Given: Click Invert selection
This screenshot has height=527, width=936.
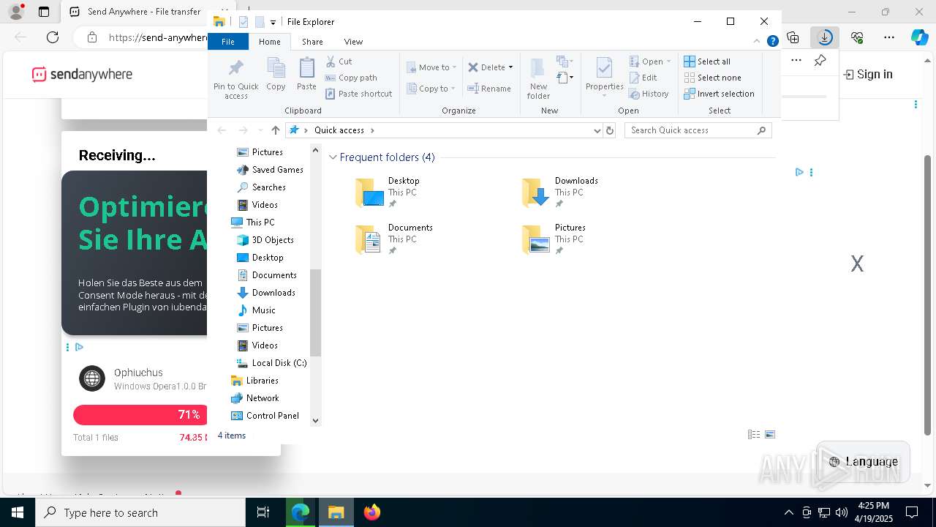Looking at the screenshot, I should [x=719, y=94].
